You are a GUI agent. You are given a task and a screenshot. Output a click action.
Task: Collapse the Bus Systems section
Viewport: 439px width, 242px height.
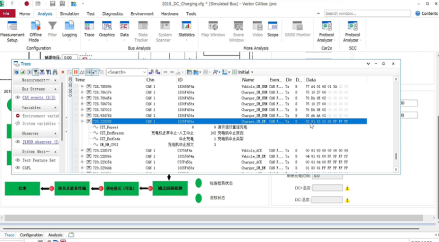pos(55,89)
